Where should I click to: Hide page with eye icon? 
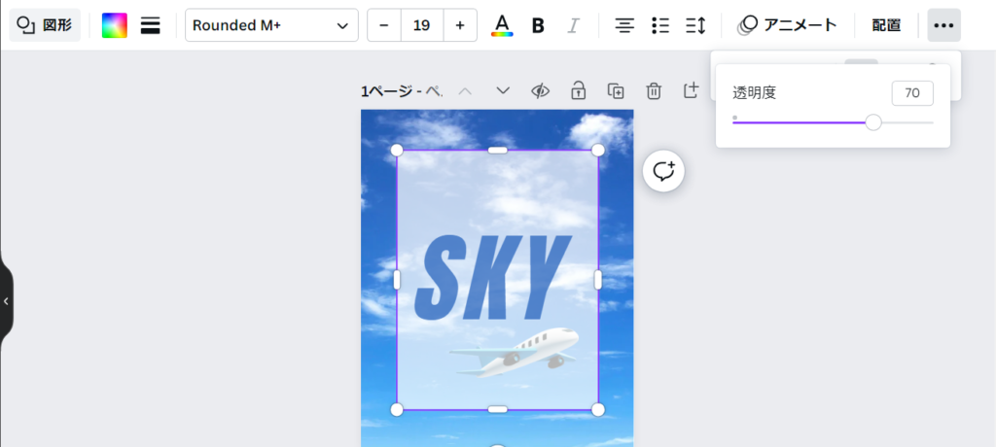point(540,90)
